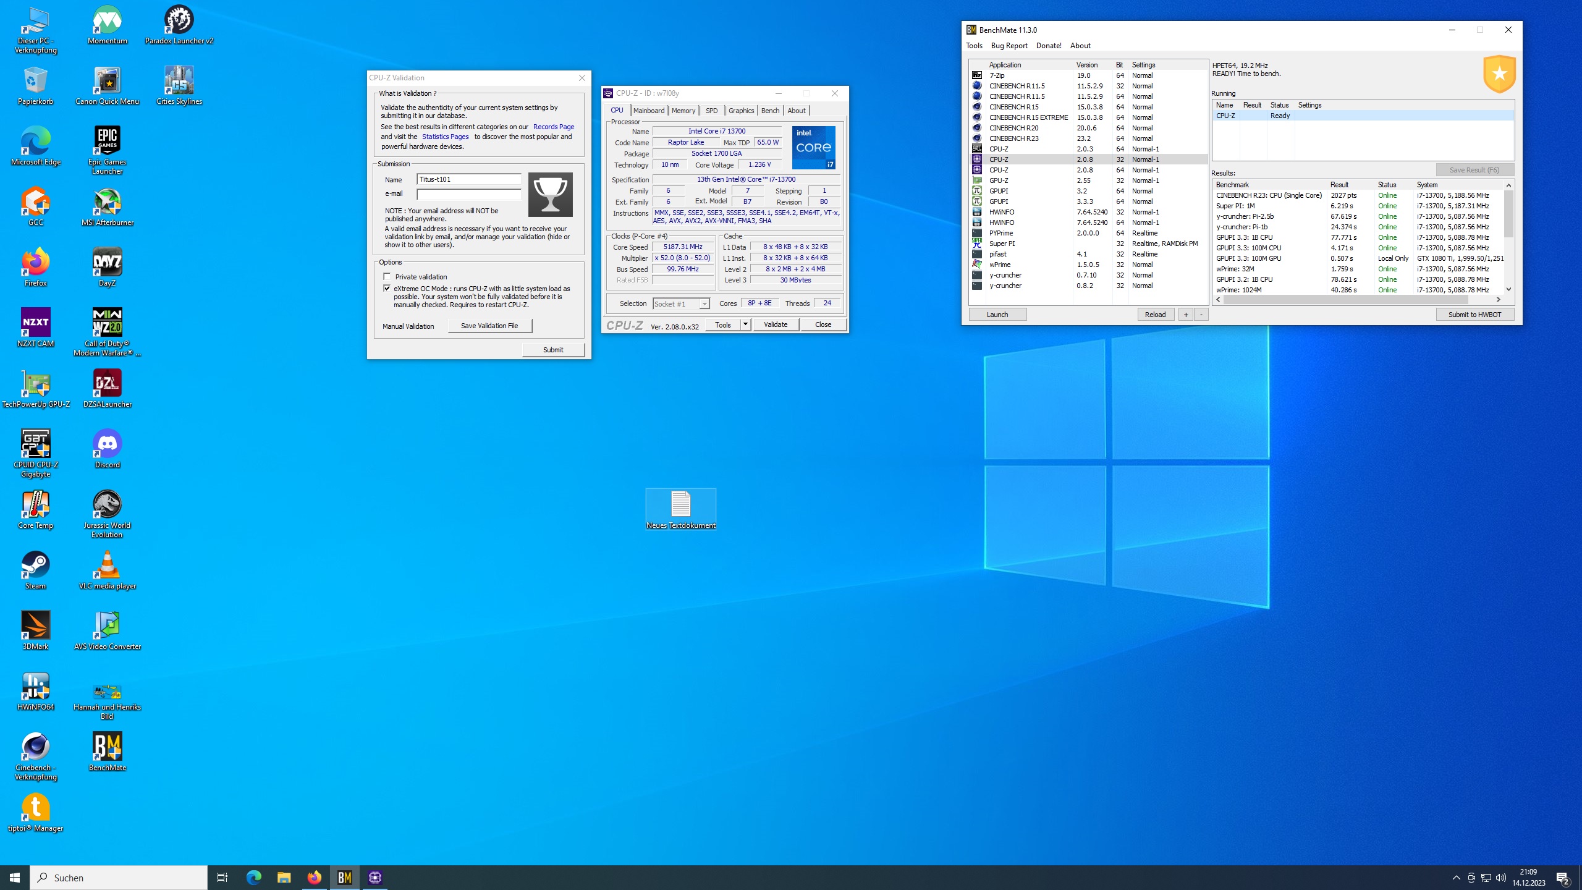Screen dimensions: 1582x890
Task: Click the Submit button in CPU-Z Validation
Action: (553, 350)
